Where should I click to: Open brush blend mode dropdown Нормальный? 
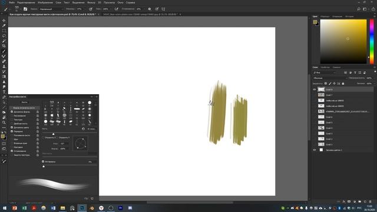coord(51,9)
